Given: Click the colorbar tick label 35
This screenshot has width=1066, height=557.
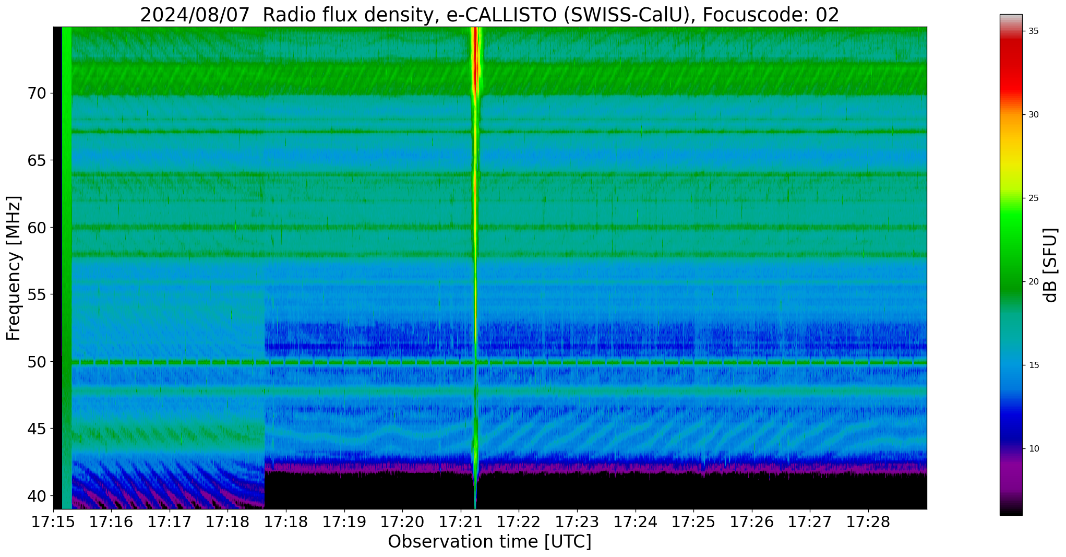Looking at the screenshot, I should pos(1034,31).
